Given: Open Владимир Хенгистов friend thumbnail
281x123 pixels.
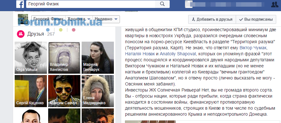Looking at the screenshot, I should tap(64, 58).
